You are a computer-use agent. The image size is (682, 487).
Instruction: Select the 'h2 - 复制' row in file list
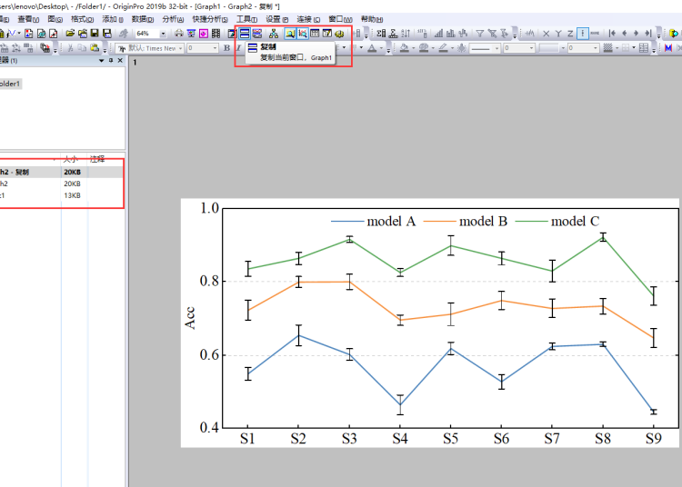click(x=61, y=172)
